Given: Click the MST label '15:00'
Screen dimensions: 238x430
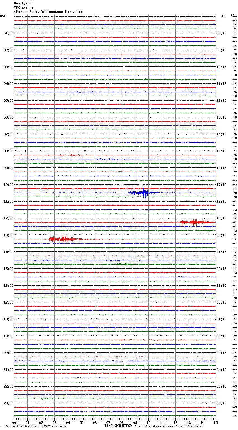Looking at the screenshot, I should click(x=9, y=269).
